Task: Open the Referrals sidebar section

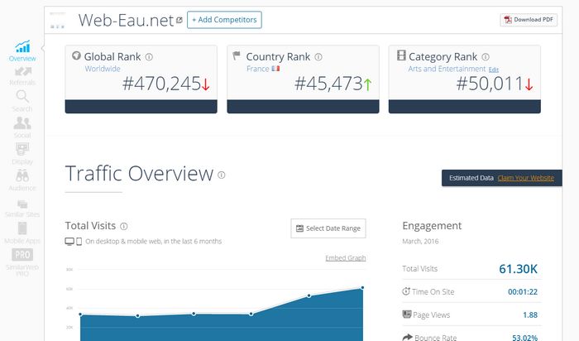Action: tap(22, 76)
